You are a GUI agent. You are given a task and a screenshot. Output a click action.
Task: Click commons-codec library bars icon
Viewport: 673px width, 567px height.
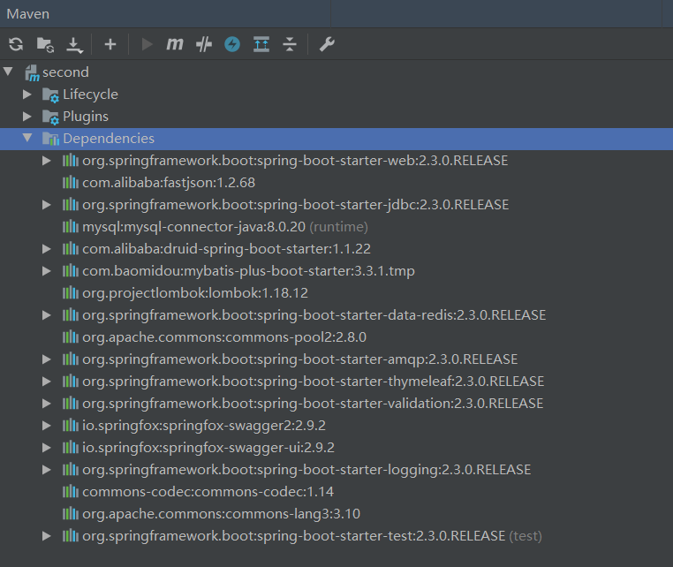coord(71,491)
